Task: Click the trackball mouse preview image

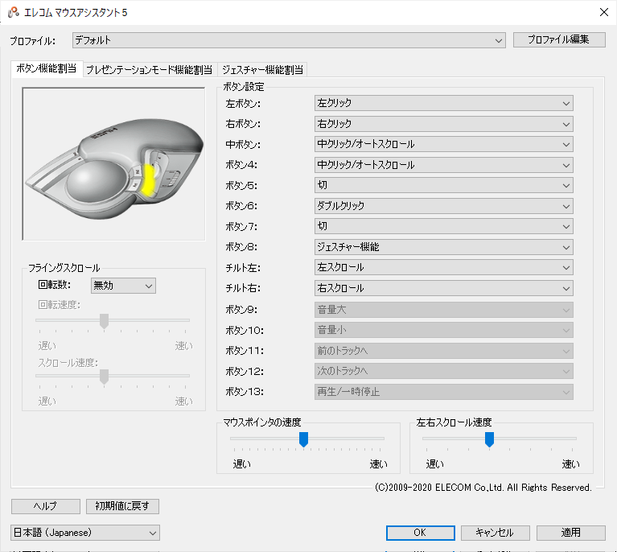Action: [x=113, y=164]
